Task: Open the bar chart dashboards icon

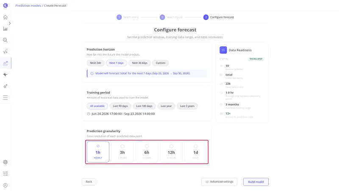Action: [6, 29]
